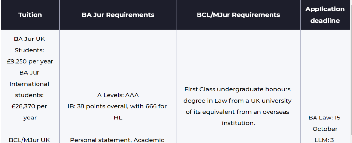Select the "Personal statement, Academic" text
This screenshot has width=352, height=143.
click(x=118, y=140)
